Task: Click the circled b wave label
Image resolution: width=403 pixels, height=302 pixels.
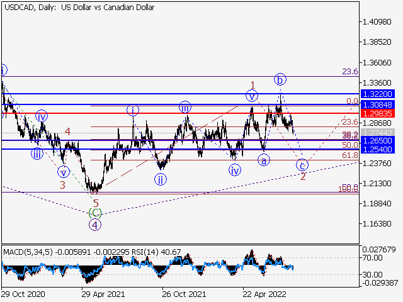Action: [280, 80]
